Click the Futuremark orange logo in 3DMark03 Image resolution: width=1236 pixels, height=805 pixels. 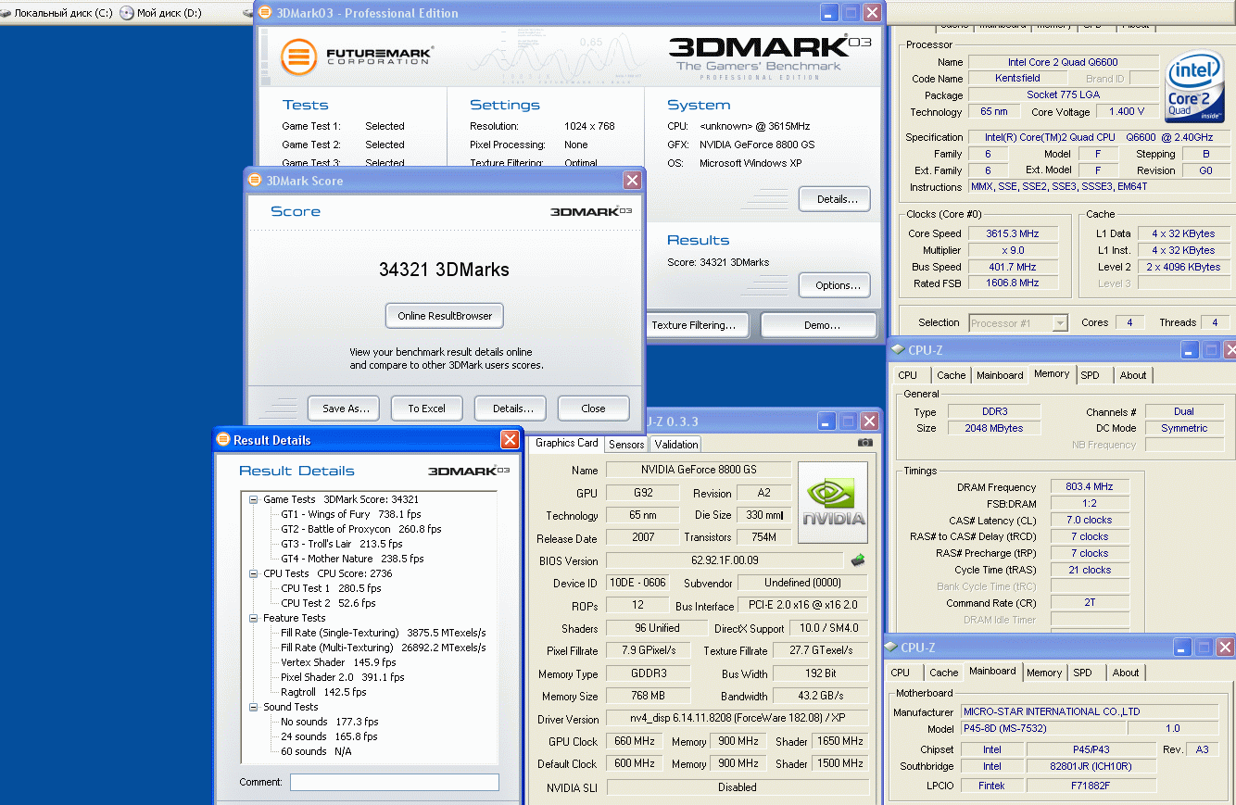tap(299, 57)
